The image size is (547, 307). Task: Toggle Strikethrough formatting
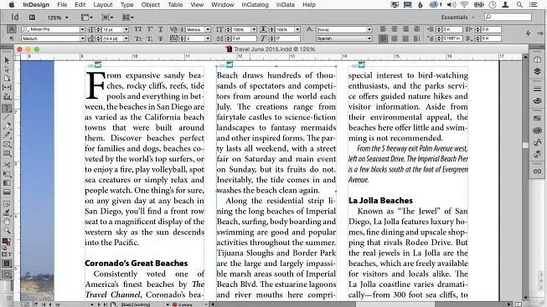pyautogui.click(x=161, y=38)
